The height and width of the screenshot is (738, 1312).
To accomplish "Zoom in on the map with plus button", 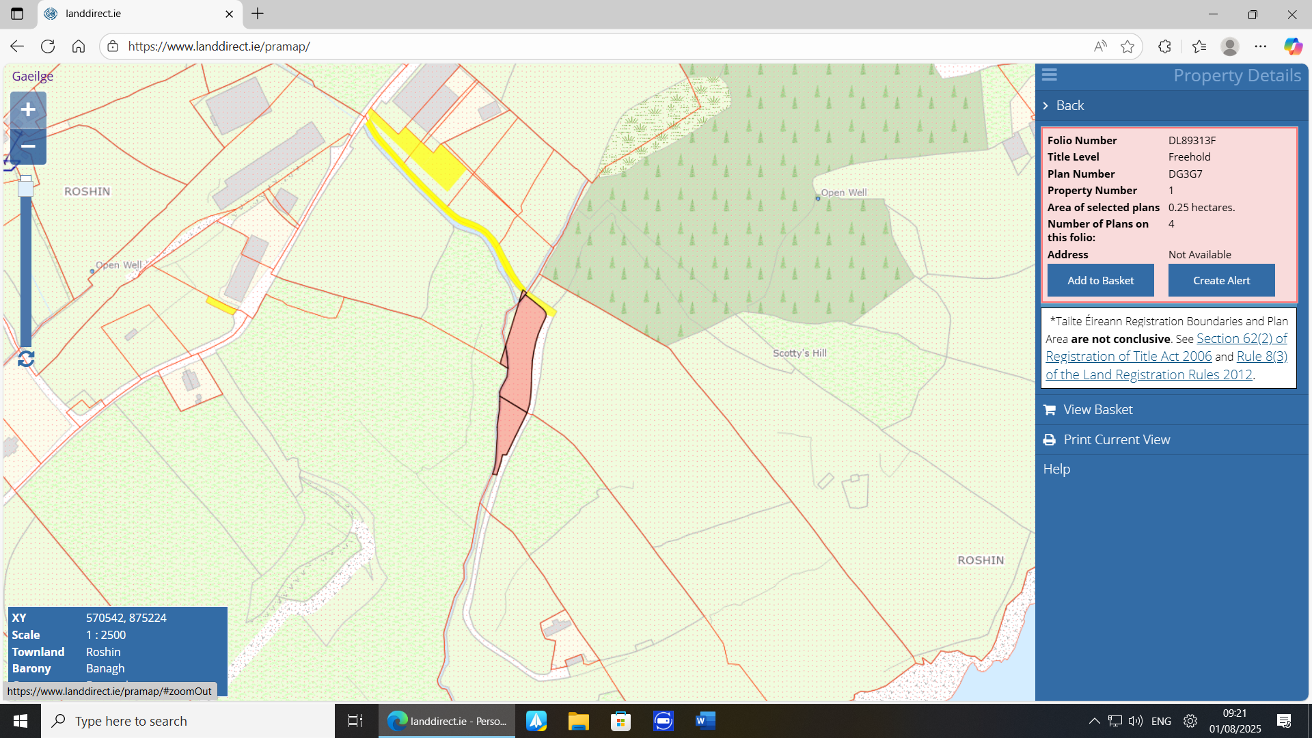I will 28,110.
